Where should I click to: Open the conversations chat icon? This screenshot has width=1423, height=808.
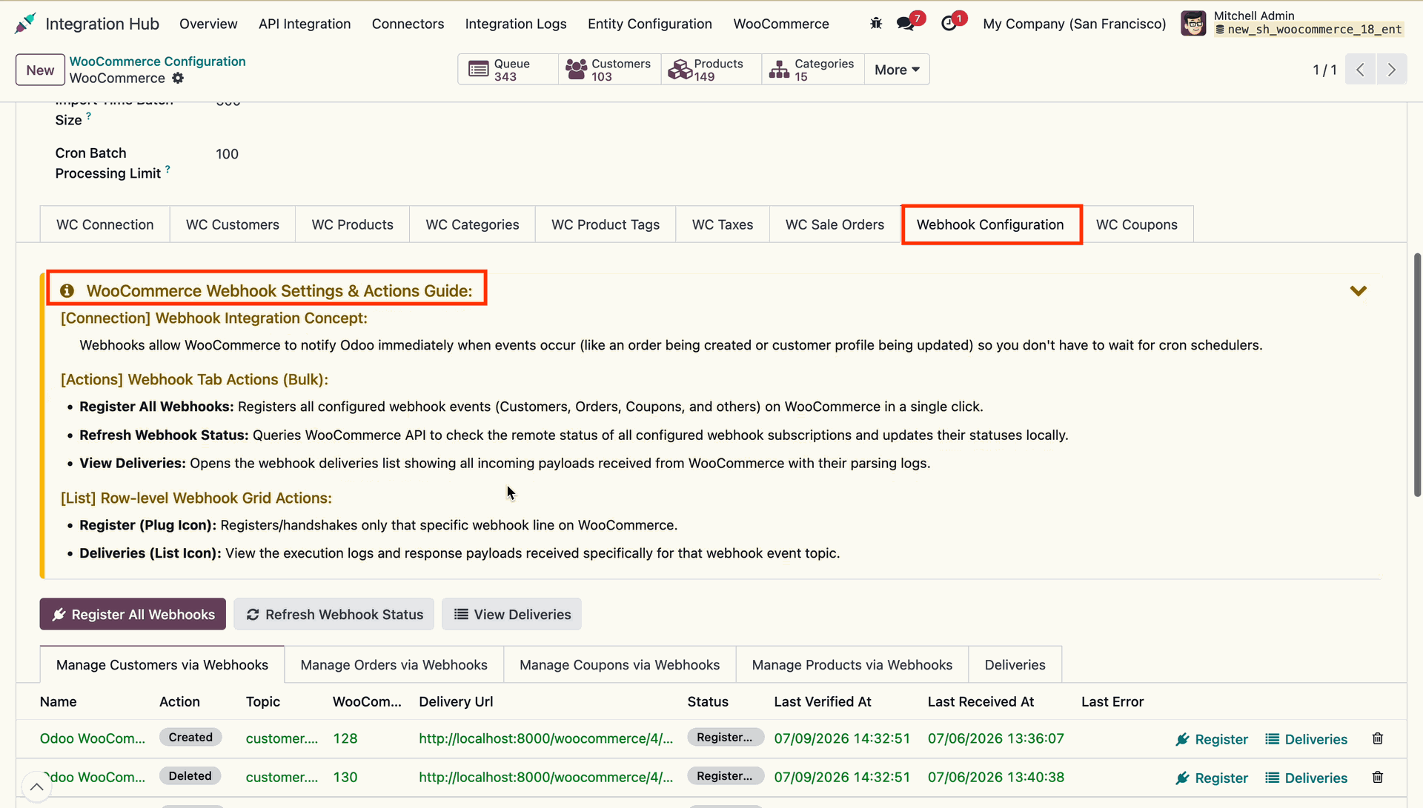[905, 24]
